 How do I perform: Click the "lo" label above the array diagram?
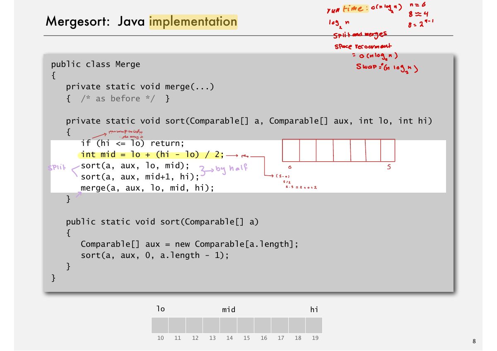pyautogui.click(x=161, y=309)
